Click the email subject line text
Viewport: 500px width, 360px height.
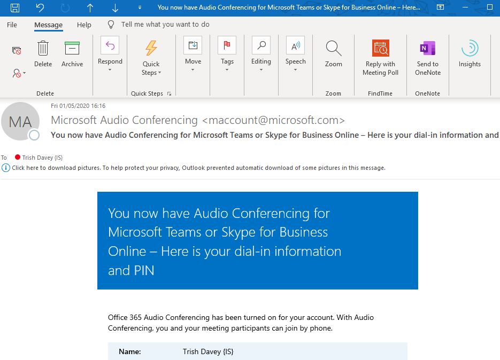[275, 135]
